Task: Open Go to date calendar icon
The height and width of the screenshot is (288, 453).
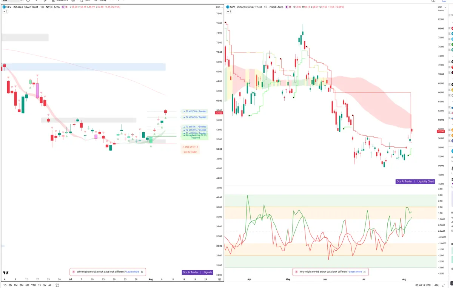Action: pyautogui.click(x=57, y=285)
